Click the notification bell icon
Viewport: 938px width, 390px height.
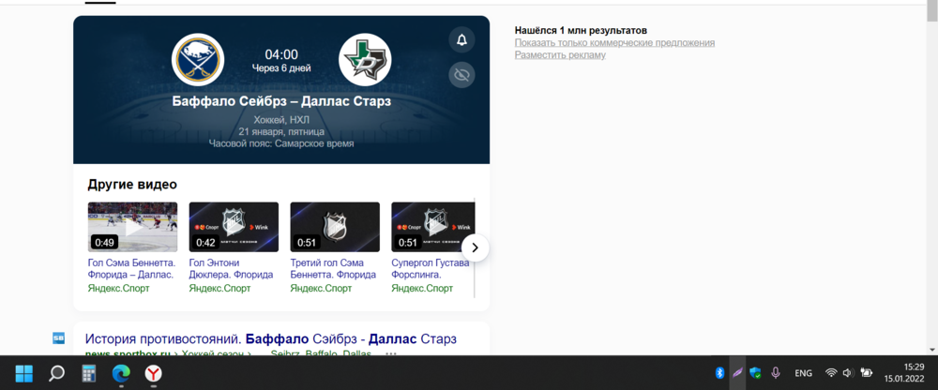(x=461, y=40)
